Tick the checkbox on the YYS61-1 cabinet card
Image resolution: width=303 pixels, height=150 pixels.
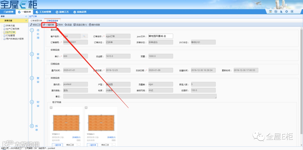[x=51, y=108]
